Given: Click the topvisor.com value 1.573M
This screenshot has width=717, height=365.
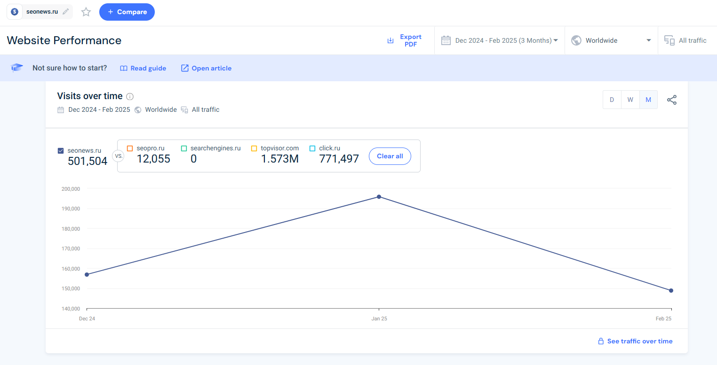Looking at the screenshot, I should 280,159.
